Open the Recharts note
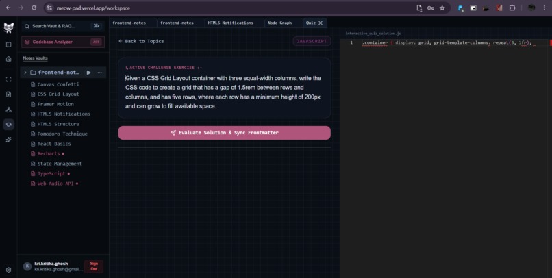 (49, 154)
